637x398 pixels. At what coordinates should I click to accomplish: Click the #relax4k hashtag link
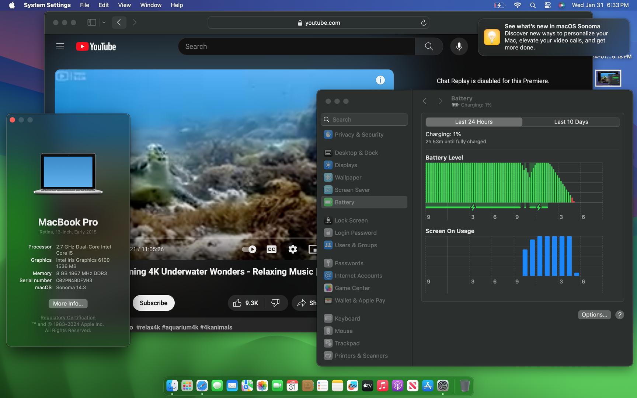click(148, 327)
